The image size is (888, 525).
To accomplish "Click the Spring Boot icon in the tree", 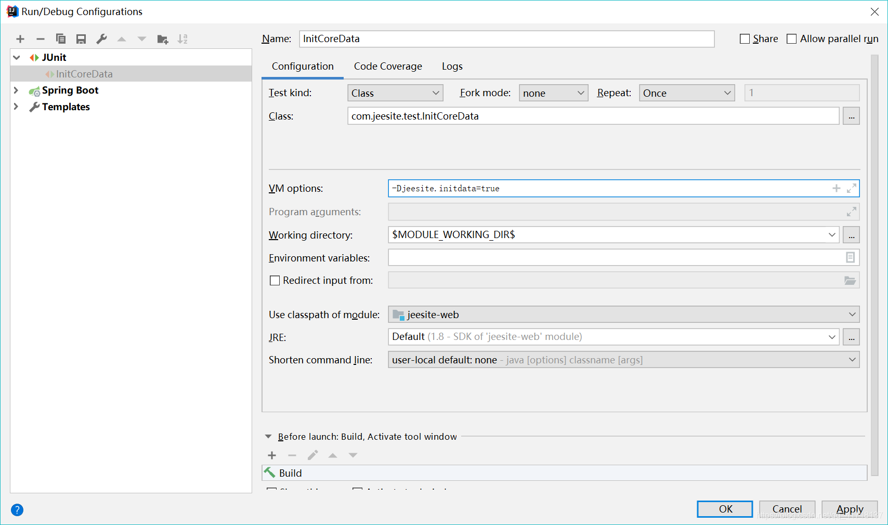I will point(34,91).
